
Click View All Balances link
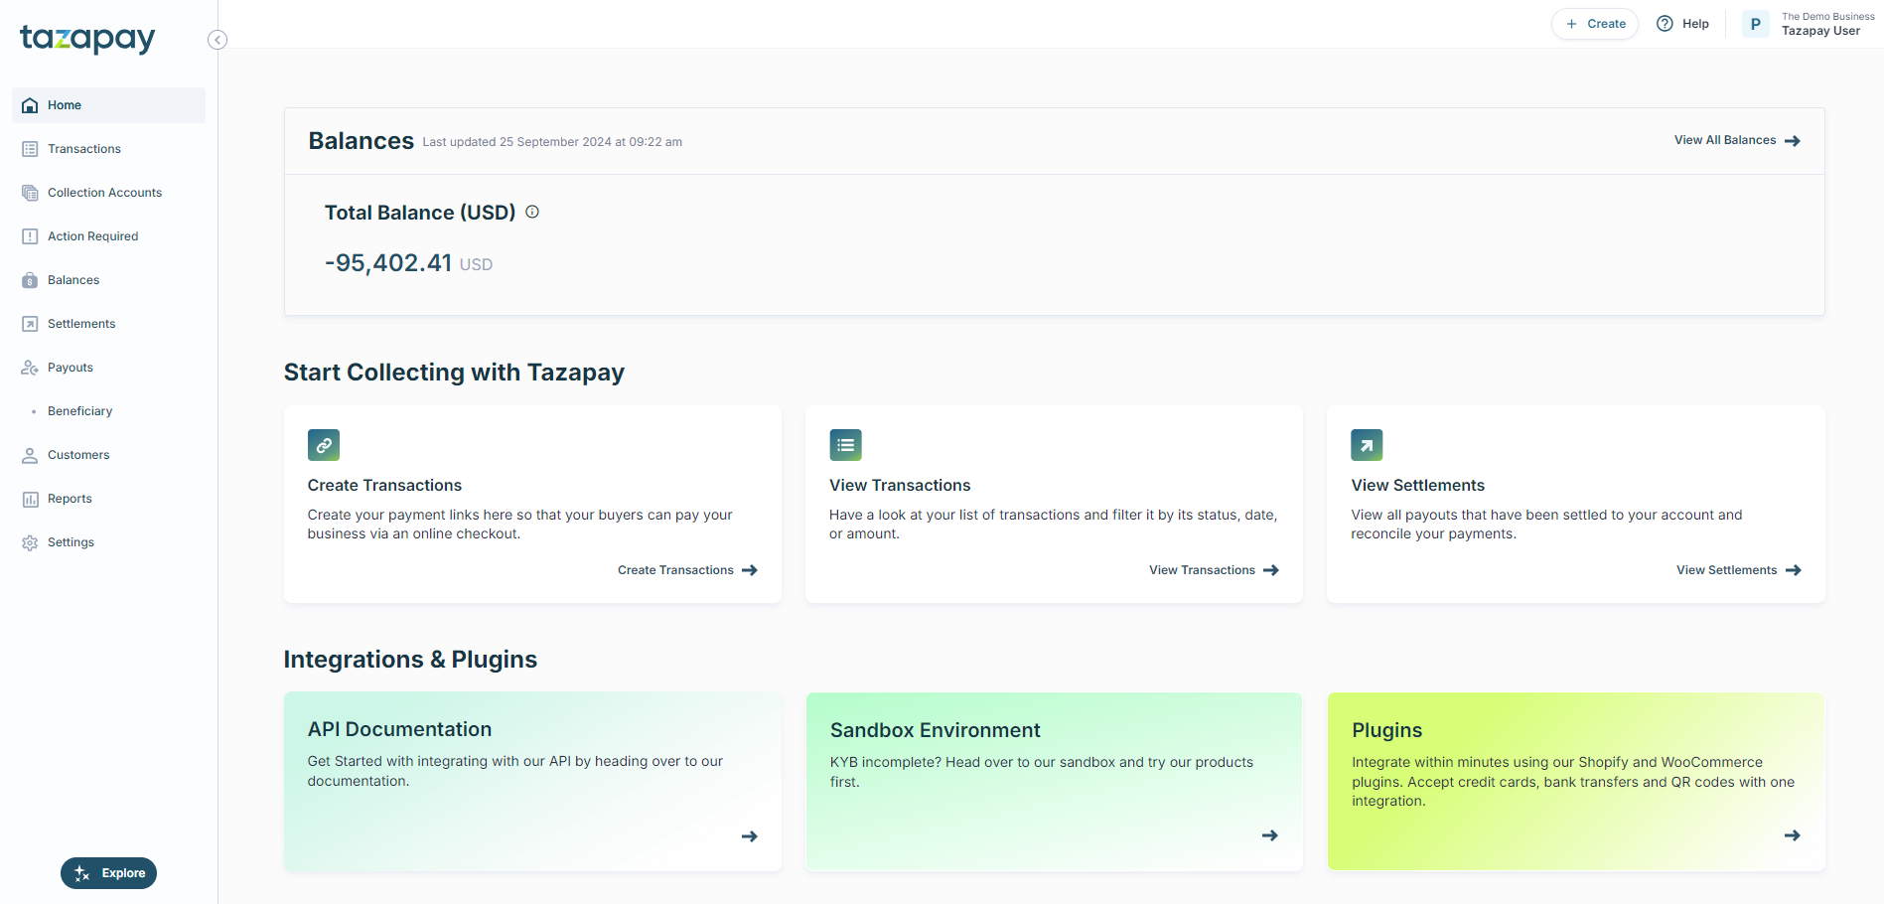click(1737, 140)
